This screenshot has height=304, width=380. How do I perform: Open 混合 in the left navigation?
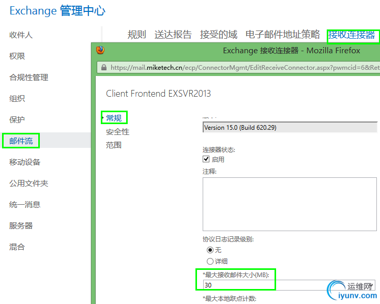click(17, 247)
